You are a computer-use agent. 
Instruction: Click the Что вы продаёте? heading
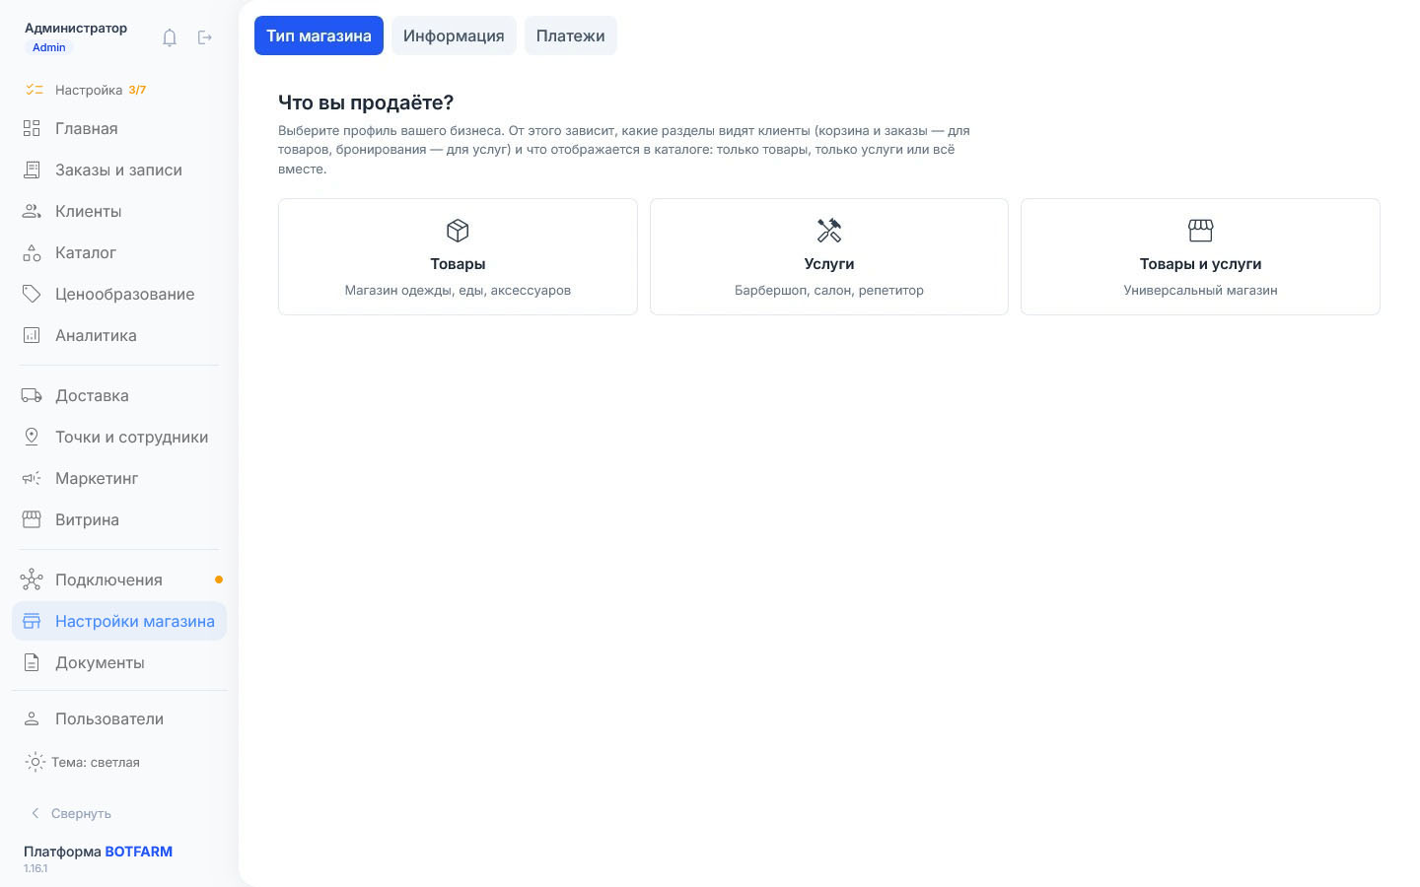point(366,102)
